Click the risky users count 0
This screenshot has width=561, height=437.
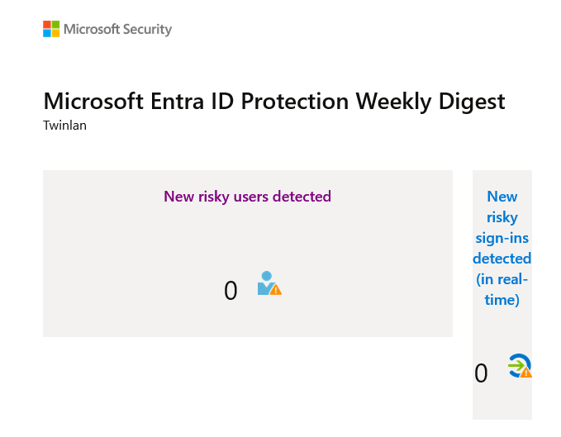[x=231, y=291]
